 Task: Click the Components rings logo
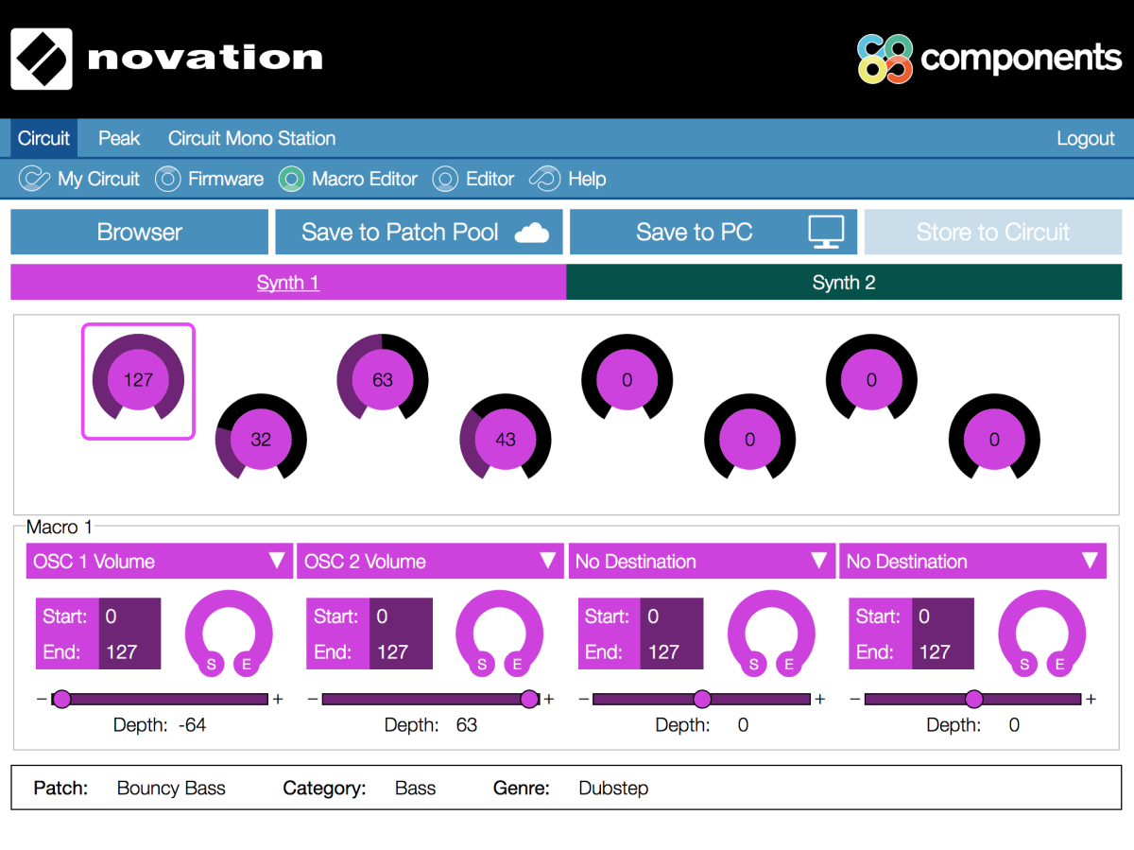click(885, 59)
